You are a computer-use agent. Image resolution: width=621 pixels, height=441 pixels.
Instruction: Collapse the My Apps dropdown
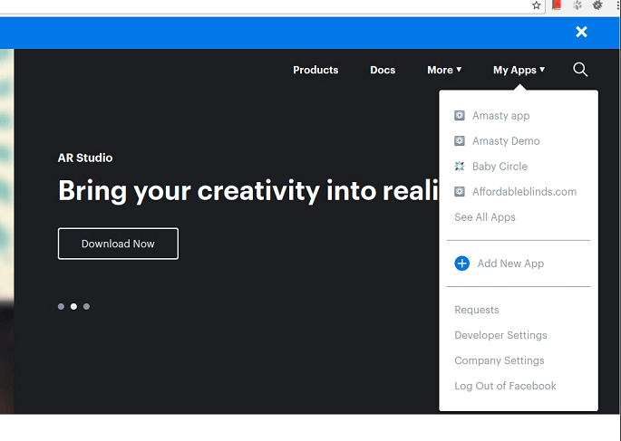519,70
